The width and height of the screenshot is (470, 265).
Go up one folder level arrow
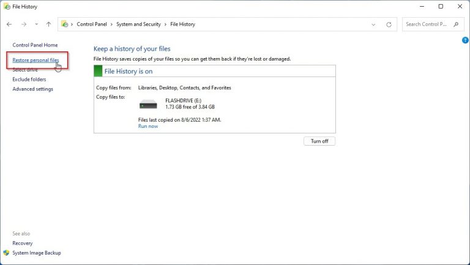[x=49, y=24]
